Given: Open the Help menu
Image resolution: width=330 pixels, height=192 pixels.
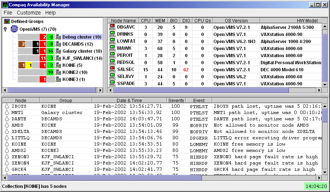Looking at the screenshot, I should coord(50,13).
